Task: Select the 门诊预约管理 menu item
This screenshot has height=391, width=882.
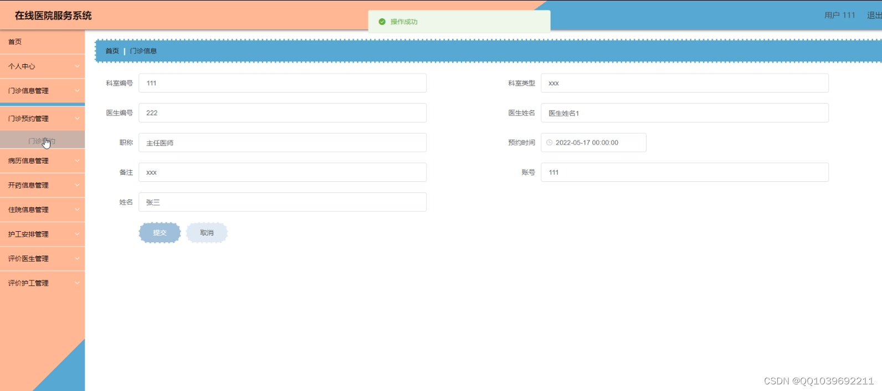Action: [42, 118]
